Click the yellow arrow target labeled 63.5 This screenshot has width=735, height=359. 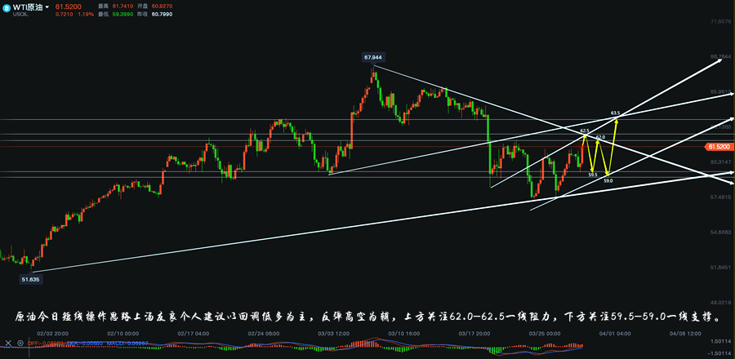click(x=616, y=113)
